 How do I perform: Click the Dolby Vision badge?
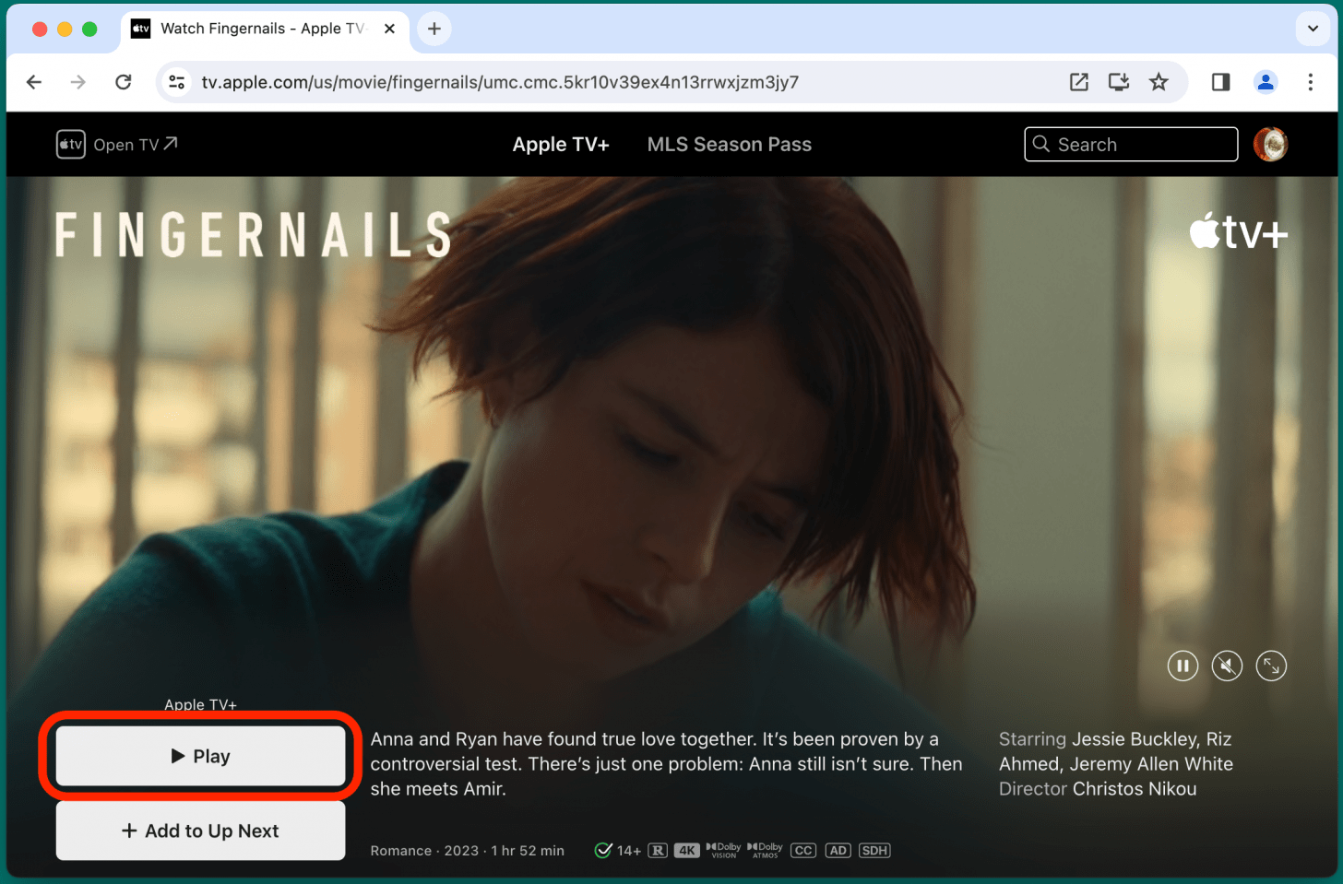click(724, 850)
